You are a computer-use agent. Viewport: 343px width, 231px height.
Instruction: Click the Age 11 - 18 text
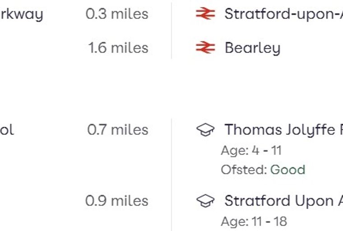[x=254, y=222]
